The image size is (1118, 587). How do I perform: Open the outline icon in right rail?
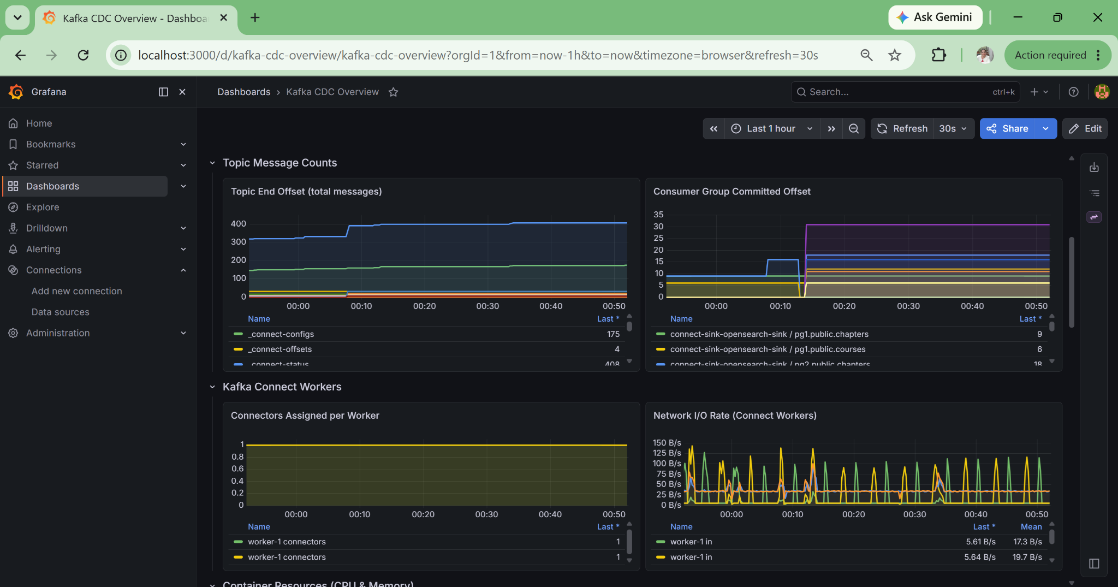[1094, 193]
